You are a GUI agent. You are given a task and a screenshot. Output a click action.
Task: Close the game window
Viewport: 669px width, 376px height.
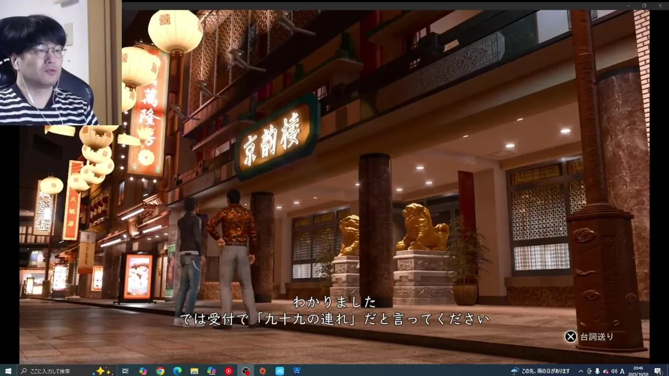[x=660, y=5]
